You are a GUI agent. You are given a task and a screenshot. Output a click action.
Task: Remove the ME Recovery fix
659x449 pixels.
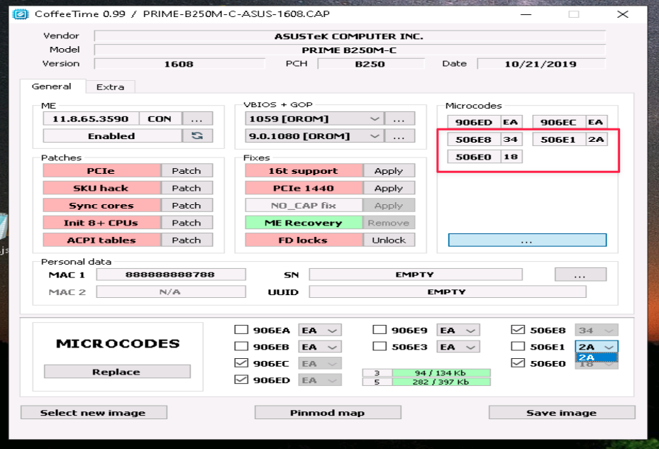[389, 223]
